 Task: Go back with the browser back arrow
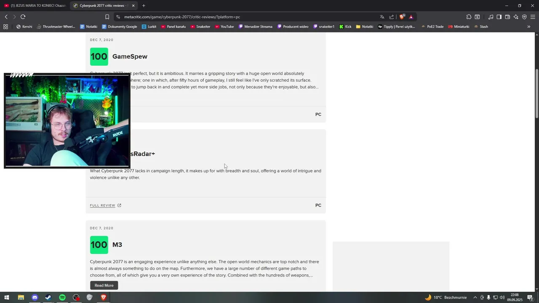[x=6, y=17]
